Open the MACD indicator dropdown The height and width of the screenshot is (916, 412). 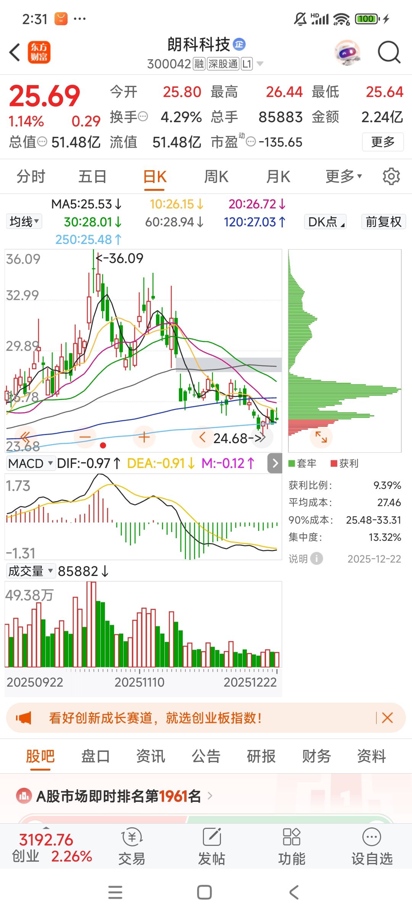click(31, 463)
